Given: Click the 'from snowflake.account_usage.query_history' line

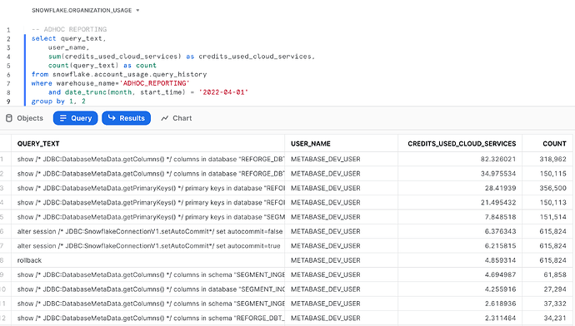Looking at the screenshot, I should pyautogui.click(x=119, y=74).
